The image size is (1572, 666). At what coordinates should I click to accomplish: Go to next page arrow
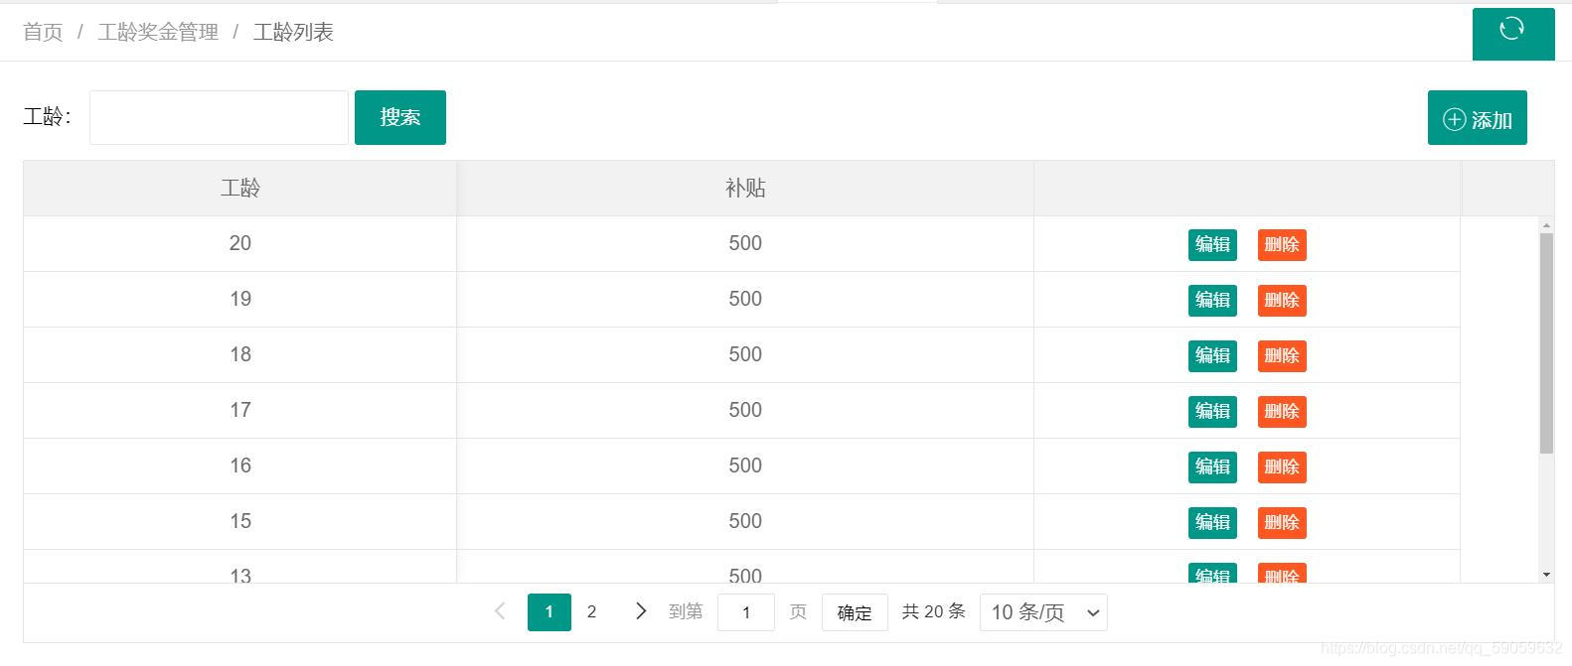click(641, 611)
